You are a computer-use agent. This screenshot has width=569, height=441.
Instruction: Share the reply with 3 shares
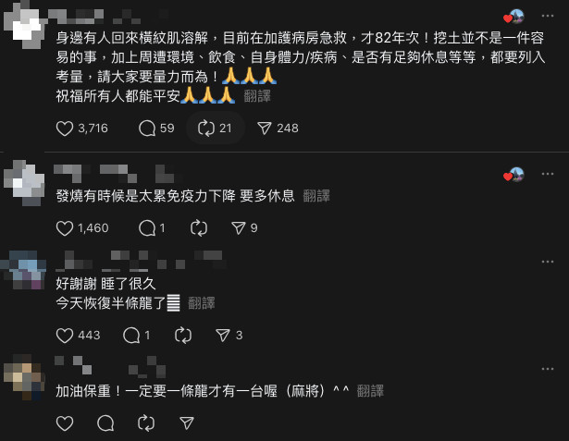click(222, 336)
